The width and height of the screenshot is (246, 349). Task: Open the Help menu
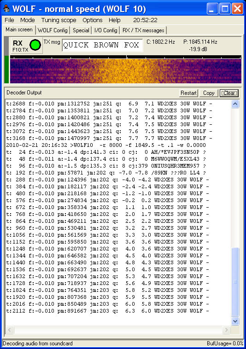114,20
